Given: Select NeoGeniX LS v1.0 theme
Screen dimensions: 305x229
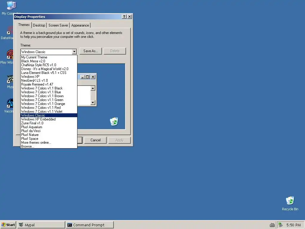Looking at the screenshot, I should [x=49, y=81].
